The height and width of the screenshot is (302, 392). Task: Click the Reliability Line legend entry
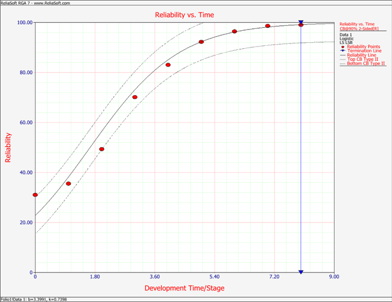click(x=364, y=55)
